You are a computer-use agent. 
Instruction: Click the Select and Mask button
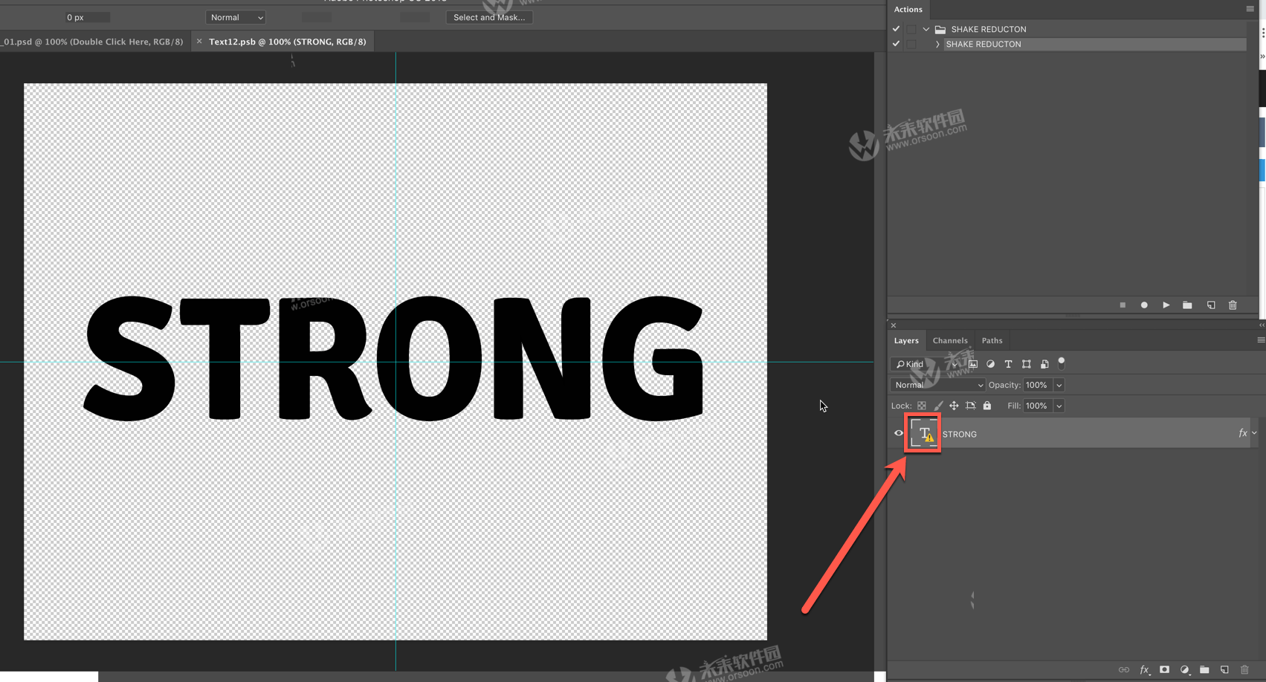click(x=489, y=17)
